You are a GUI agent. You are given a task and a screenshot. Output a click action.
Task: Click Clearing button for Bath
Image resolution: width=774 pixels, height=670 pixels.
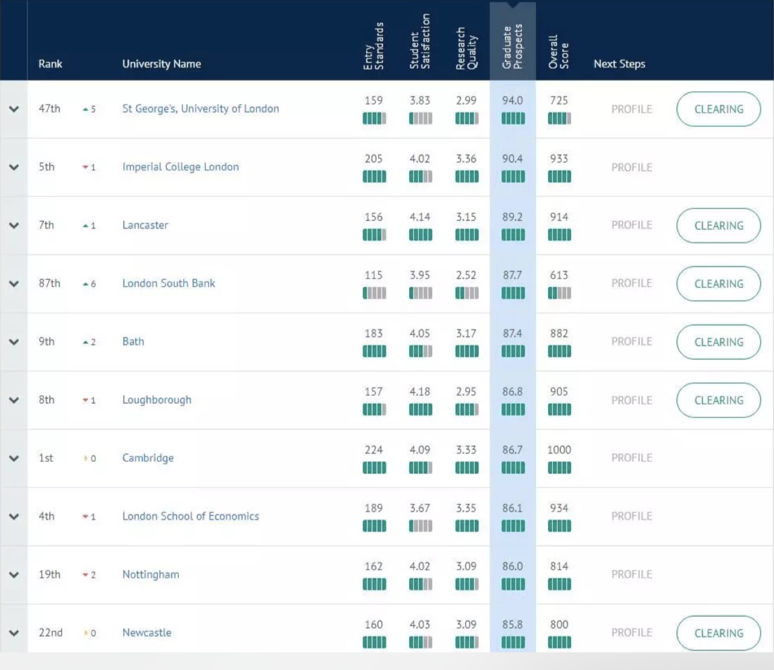[718, 342]
